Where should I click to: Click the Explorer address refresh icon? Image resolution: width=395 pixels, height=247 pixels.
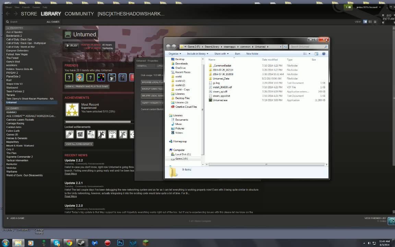(285, 47)
